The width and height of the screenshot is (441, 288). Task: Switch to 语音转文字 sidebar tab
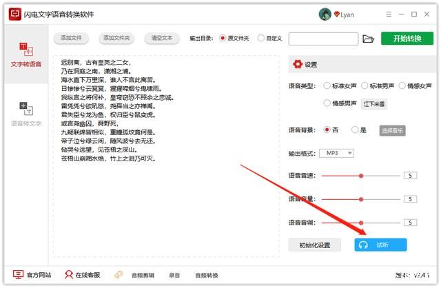pos(26,114)
